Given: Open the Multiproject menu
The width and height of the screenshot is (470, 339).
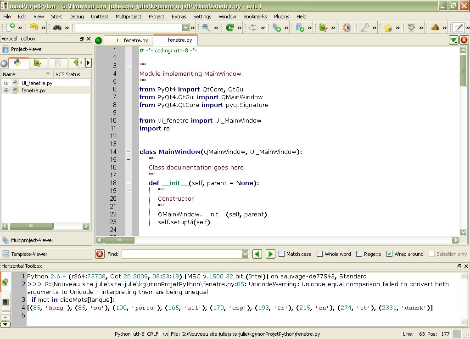Looking at the screenshot, I should tap(129, 17).
